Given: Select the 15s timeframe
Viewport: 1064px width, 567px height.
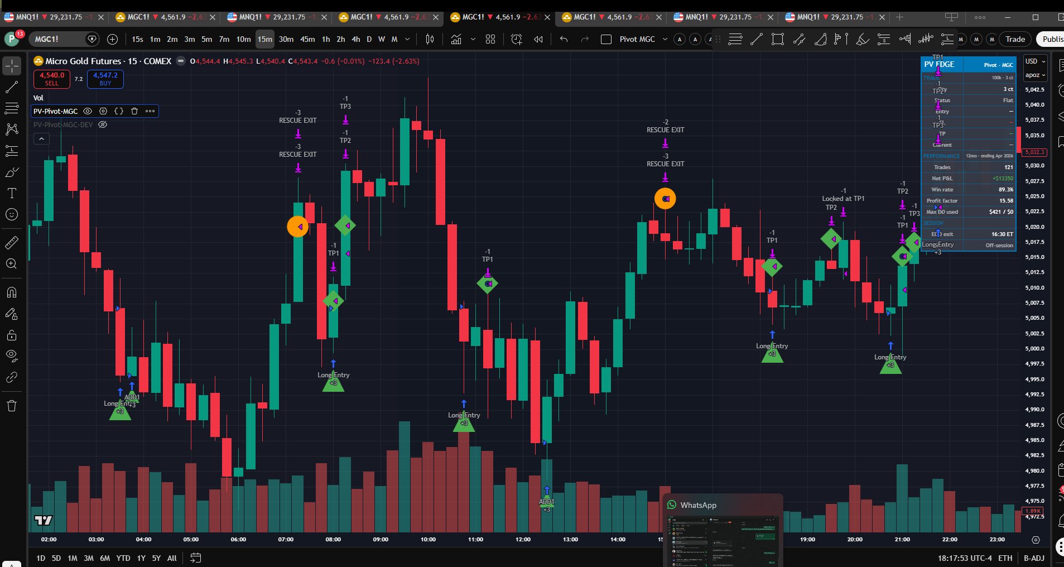Looking at the screenshot, I should click(x=137, y=39).
